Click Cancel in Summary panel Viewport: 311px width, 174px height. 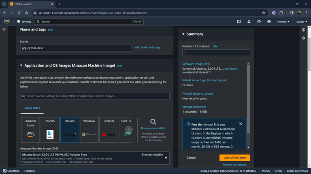[x=191, y=157]
